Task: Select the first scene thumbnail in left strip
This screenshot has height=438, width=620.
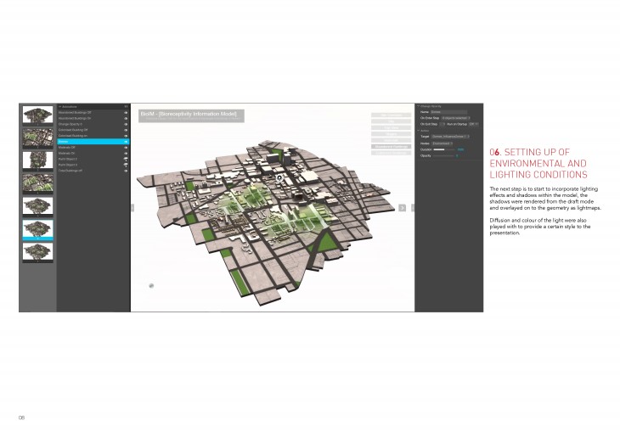Action: pos(38,115)
